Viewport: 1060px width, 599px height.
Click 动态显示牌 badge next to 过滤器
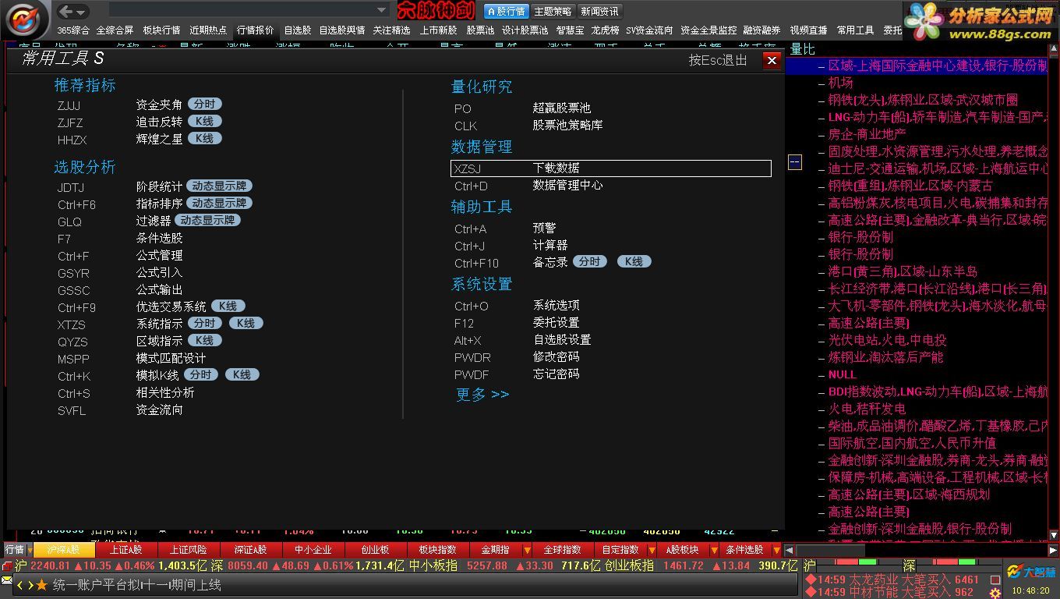207,220
